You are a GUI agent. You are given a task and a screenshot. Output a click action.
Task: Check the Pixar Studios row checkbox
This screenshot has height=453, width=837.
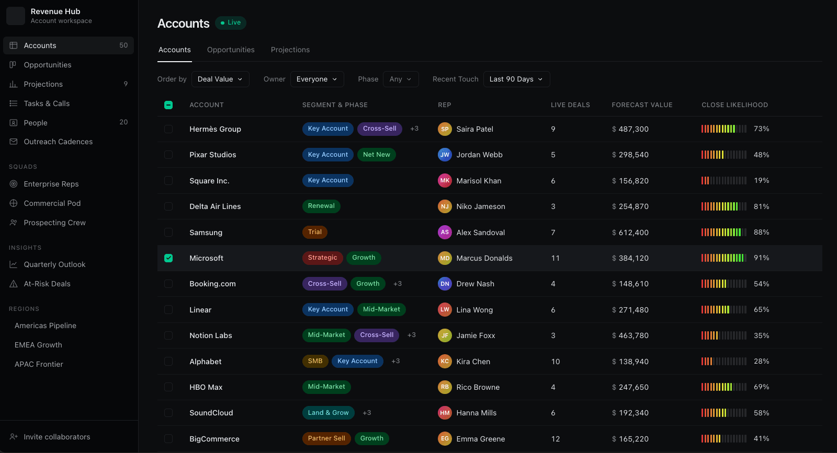click(x=168, y=155)
